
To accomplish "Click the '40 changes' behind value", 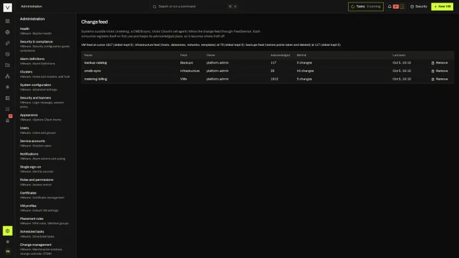I will (305, 71).
